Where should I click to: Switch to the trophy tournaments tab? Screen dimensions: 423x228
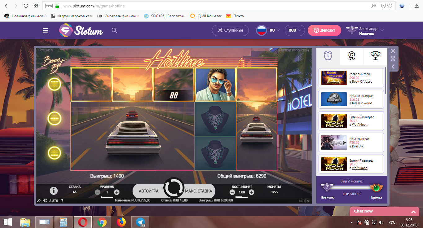(375, 56)
